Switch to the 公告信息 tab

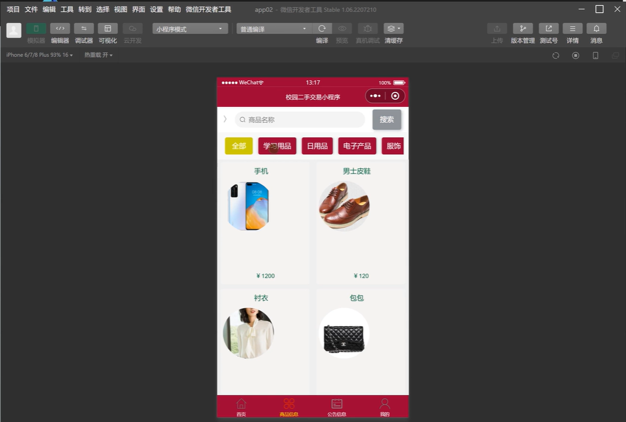[x=337, y=406]
